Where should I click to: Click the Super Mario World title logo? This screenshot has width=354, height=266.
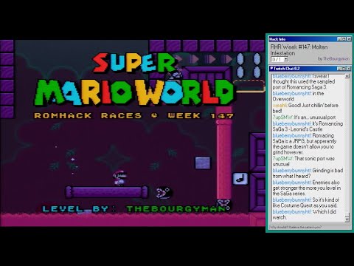[x=135, y=79]
